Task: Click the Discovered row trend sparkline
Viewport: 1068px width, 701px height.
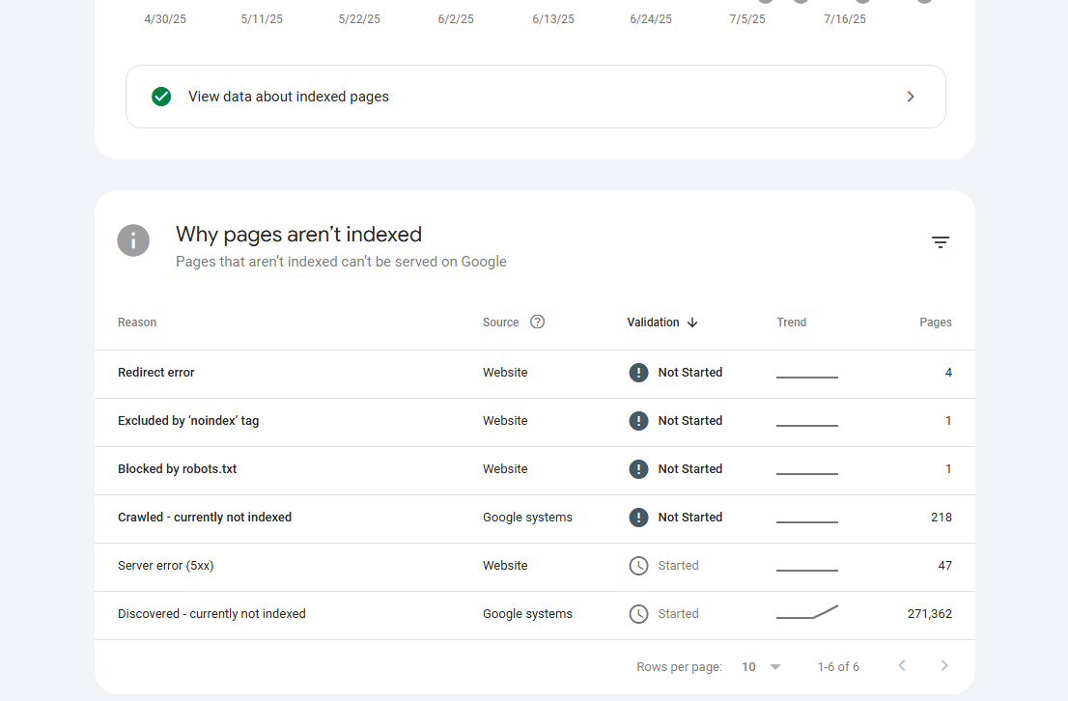Action: coord(807,613)
